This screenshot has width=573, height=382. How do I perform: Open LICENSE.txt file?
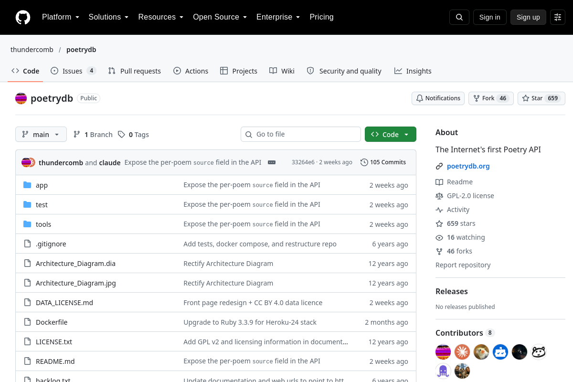(54, 342)
